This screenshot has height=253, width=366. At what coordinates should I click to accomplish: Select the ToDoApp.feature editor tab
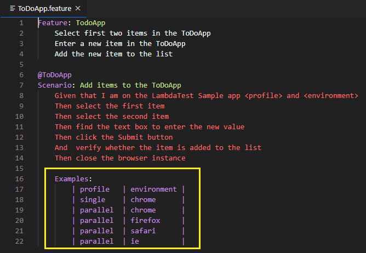coord(44,9)
